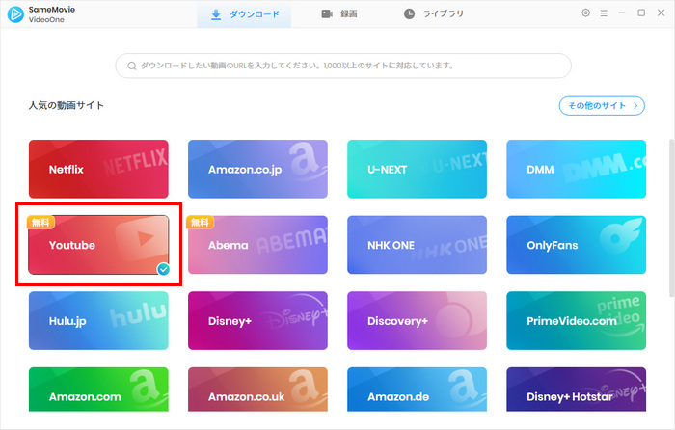Maximize the SameMovie window

click(641, 13)
